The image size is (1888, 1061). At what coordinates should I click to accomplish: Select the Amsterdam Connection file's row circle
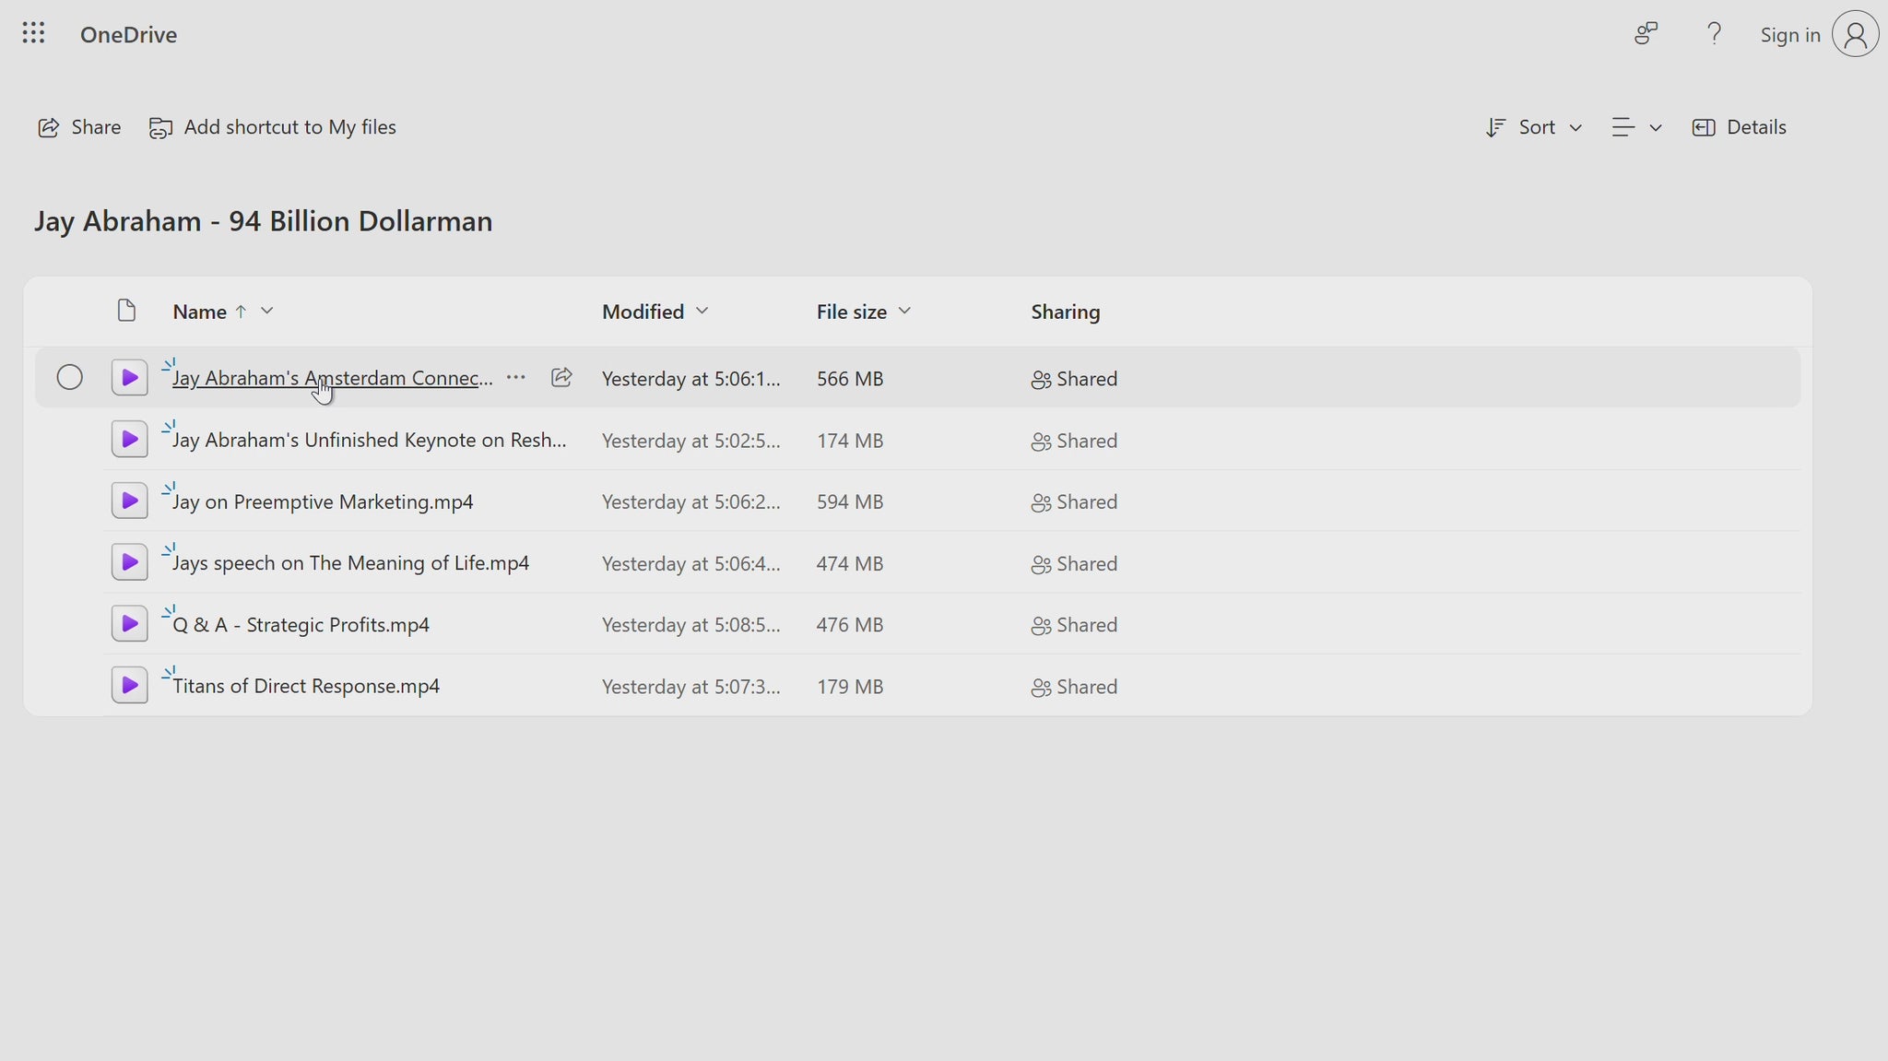[70, 377]
